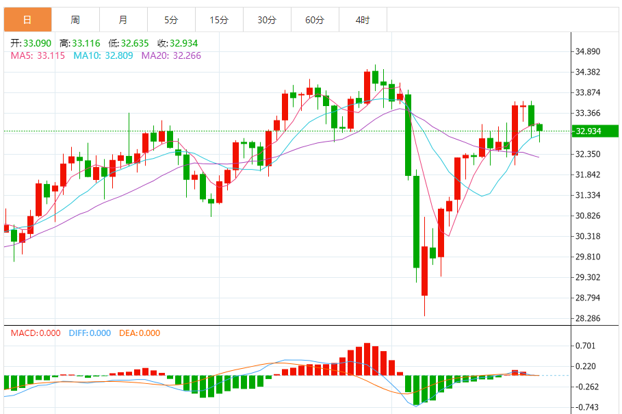Image resolution: width=622 pixels, height=414 pixels.
Task: Click the 28.286 price axis label
Action: [588, 318]
